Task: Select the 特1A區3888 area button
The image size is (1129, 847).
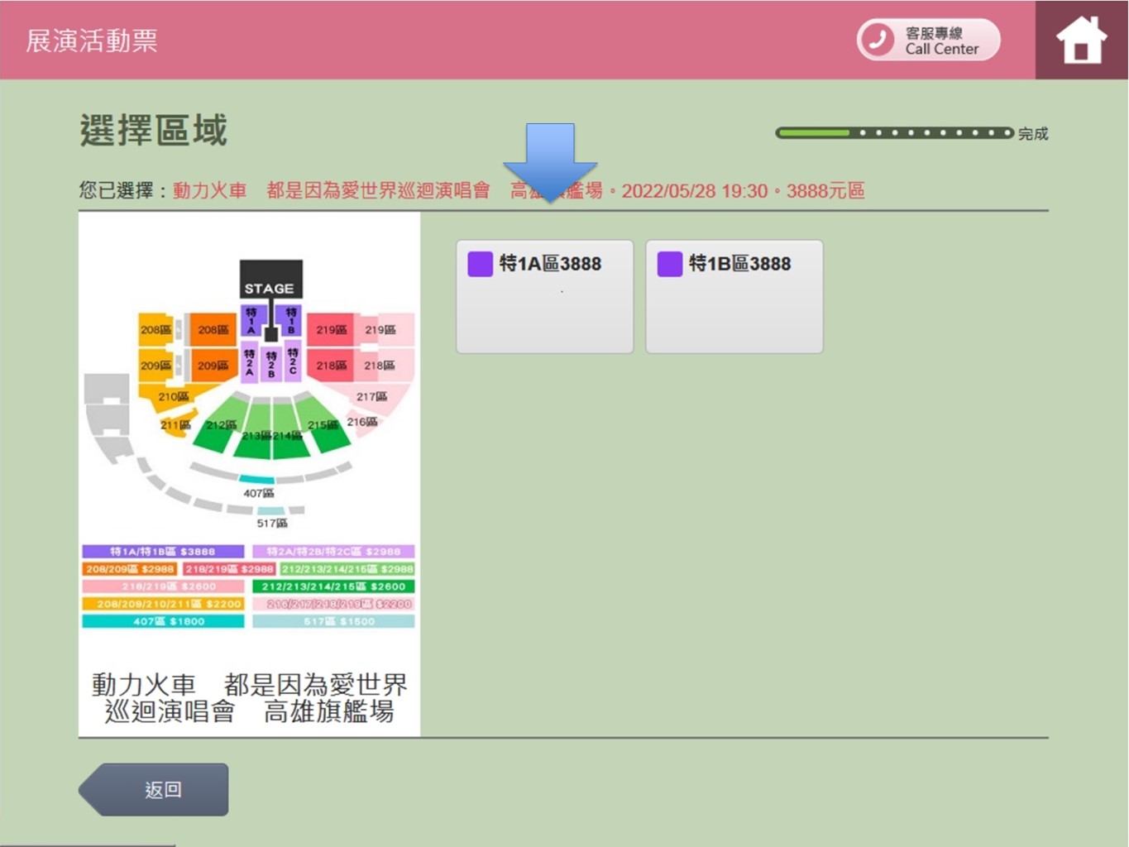Action: pos(545,297)
